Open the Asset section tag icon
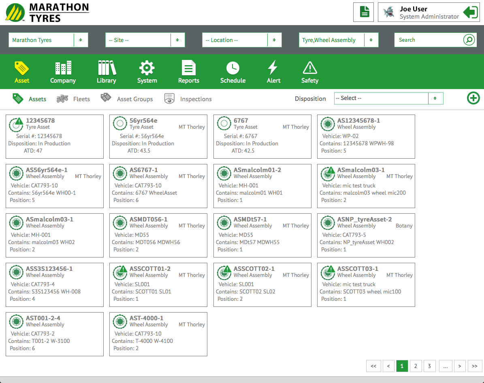This screenshot has height=383, width=484. [21, 67]
